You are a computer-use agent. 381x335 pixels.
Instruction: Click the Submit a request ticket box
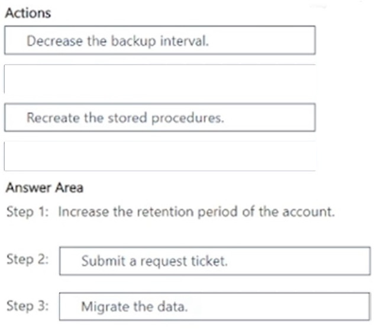pos(215,261)
